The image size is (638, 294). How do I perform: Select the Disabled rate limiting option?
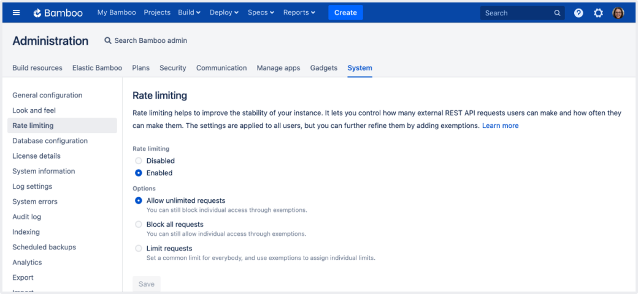point(139,160)
